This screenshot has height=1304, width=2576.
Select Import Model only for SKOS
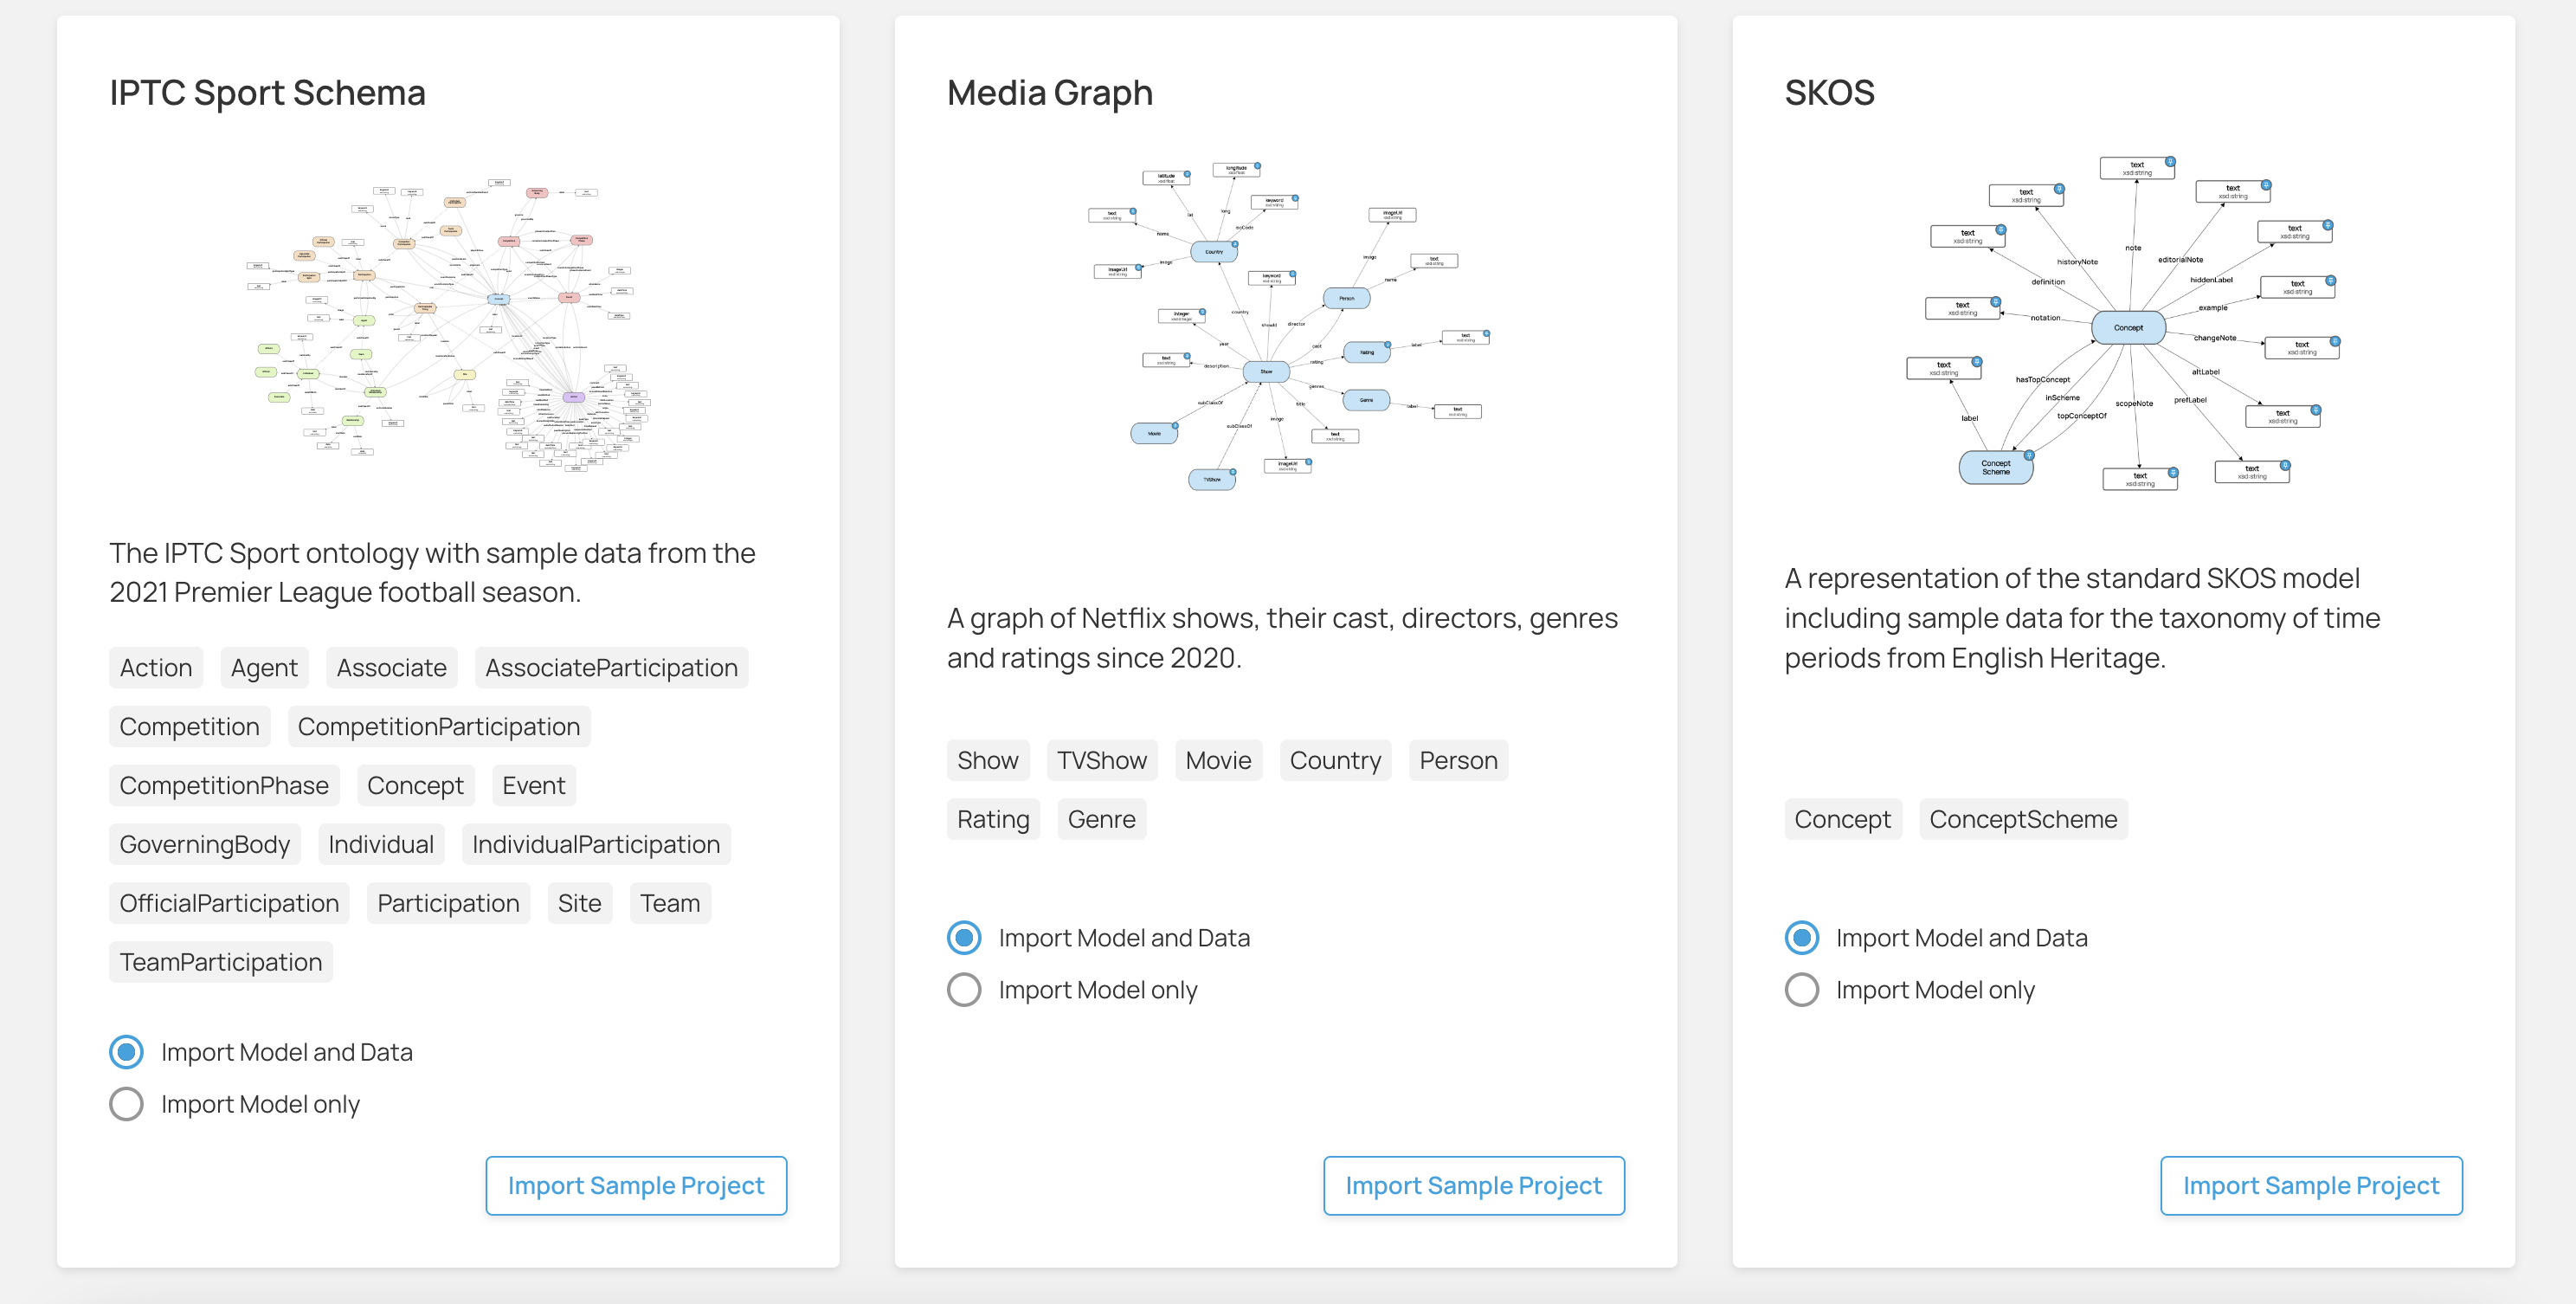coord(1802,990)
